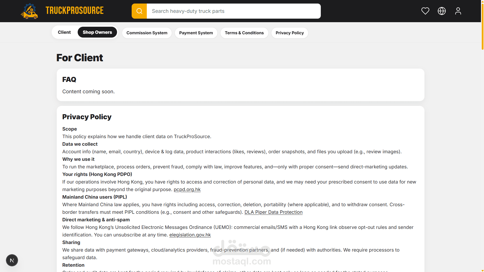
Task: Click the 'Privacy Policy' section heading
Action: [87, 117]
